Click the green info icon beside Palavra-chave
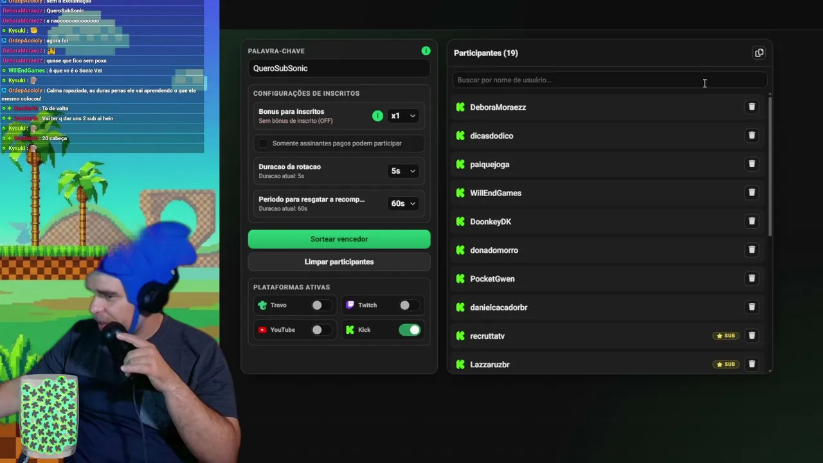Image resolution: width=823 pixels, height=463 pixels. click(426, 51)
